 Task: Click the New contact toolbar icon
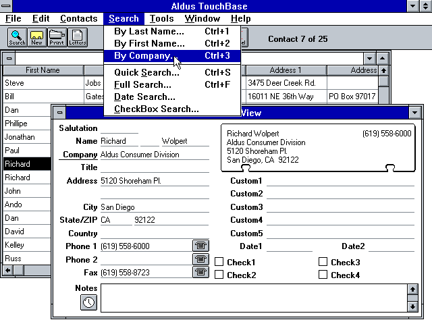[x=37, y=38]
